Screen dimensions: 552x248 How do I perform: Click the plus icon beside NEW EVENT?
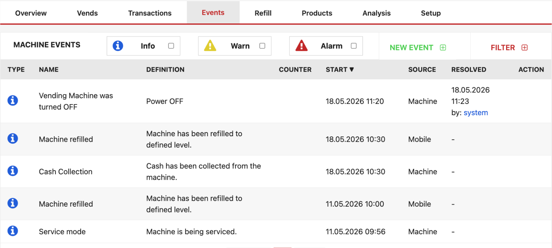[443, 48]
